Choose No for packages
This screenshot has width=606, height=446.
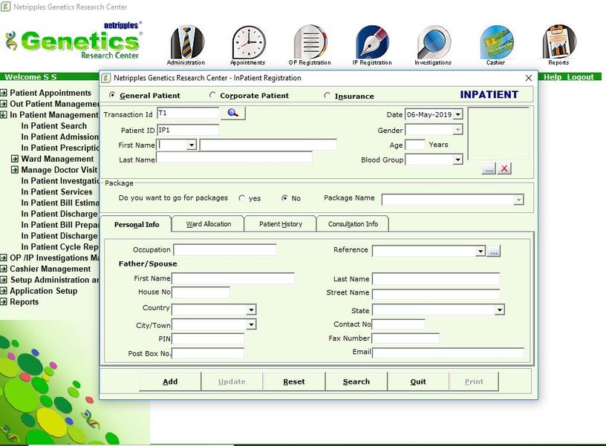tap(285, 198)
